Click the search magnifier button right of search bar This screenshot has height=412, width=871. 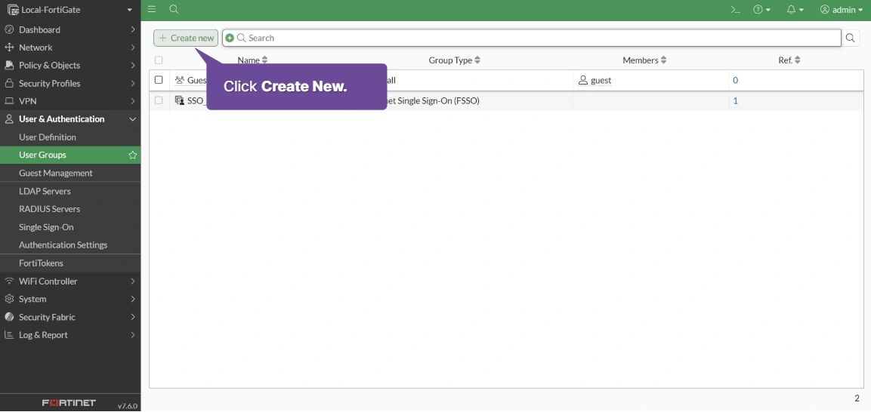[x=850, y=38]
